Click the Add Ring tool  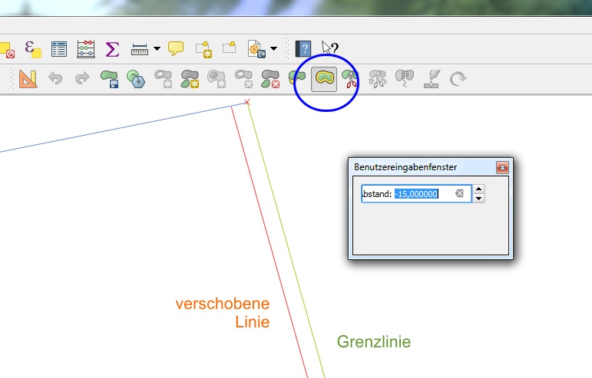[163, 78]
